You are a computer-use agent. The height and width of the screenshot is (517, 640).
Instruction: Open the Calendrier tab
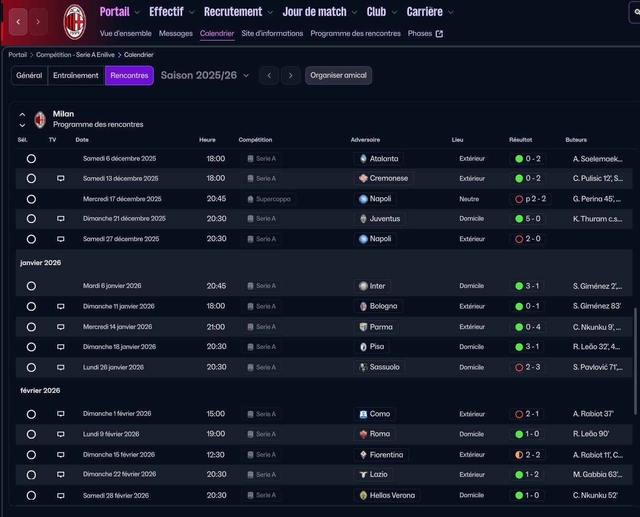(217, 34)
